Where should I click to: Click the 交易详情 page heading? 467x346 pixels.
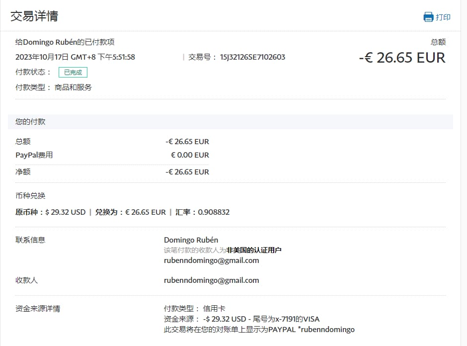click(34, 16)
